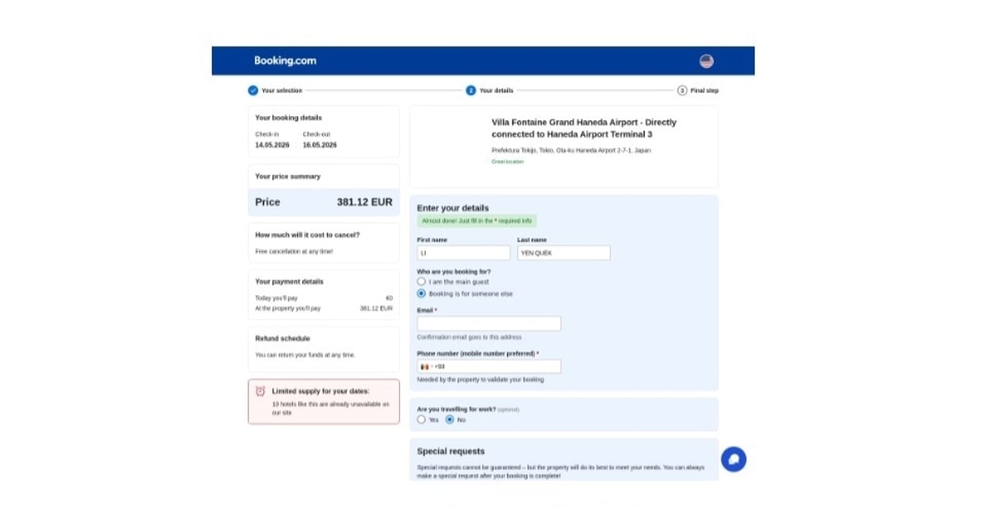981x506 pixels.
Task: Click the At the property you'll pay row
Action: [x=324, y=309]
